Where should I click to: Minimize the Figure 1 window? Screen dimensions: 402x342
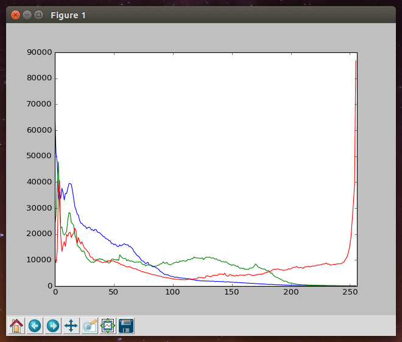27,15
